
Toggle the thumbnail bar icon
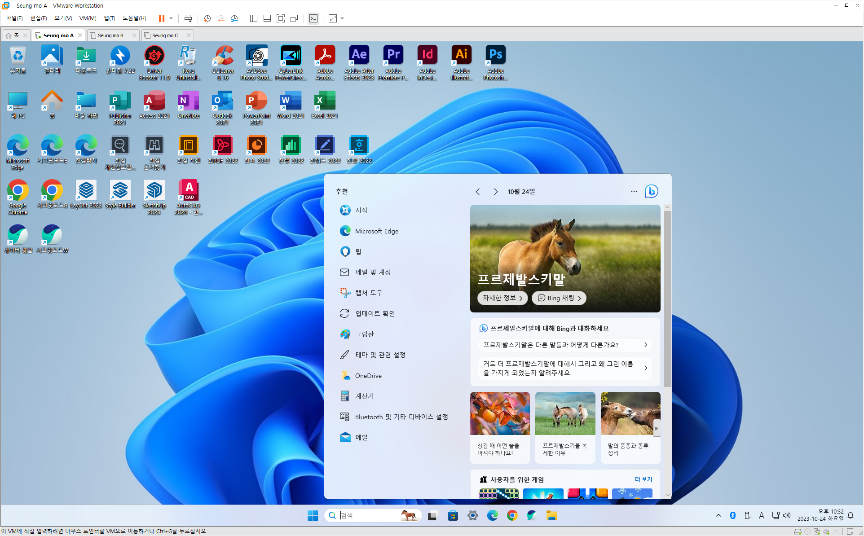click(x=267, y=18)
